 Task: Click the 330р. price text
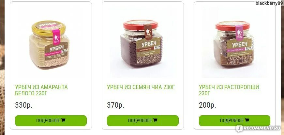(24, 105)
